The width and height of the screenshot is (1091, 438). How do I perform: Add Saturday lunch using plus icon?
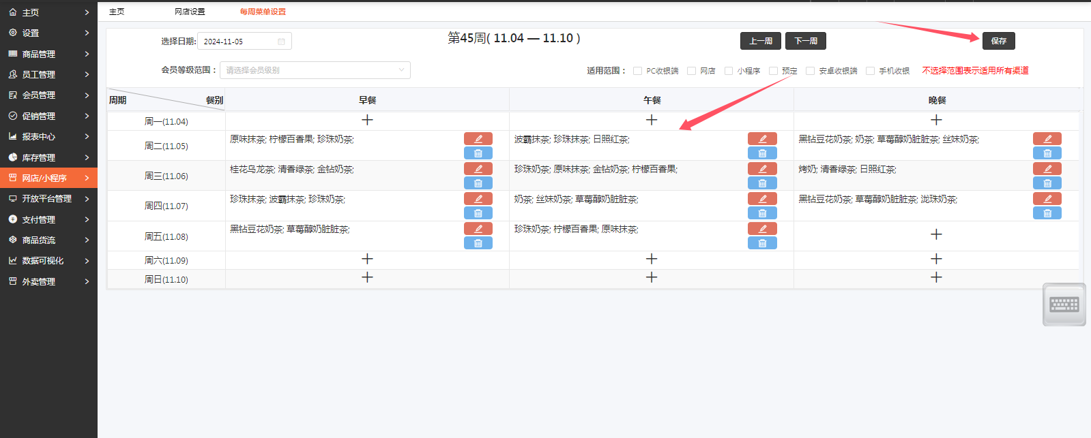click(652, 259)
